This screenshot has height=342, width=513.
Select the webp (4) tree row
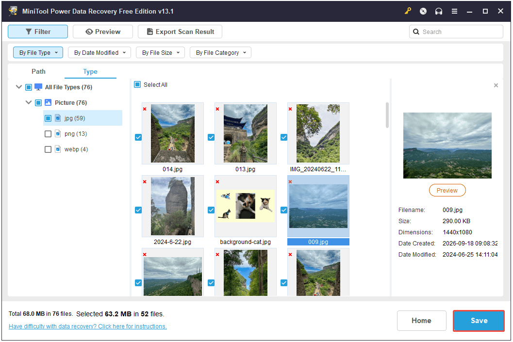(x=83, y=149)
